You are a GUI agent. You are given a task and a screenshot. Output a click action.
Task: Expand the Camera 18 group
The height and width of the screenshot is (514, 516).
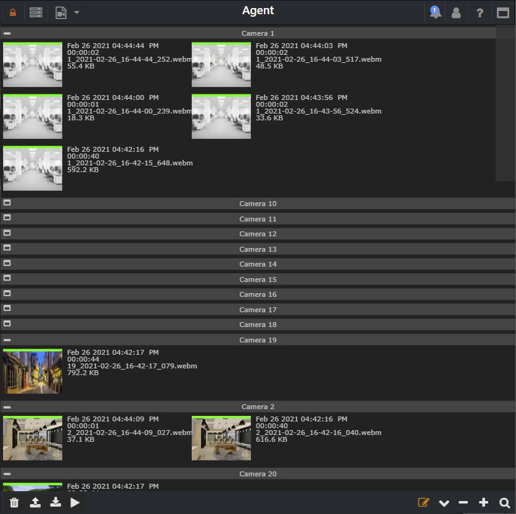pyautogui.click(x=7, y=324)
